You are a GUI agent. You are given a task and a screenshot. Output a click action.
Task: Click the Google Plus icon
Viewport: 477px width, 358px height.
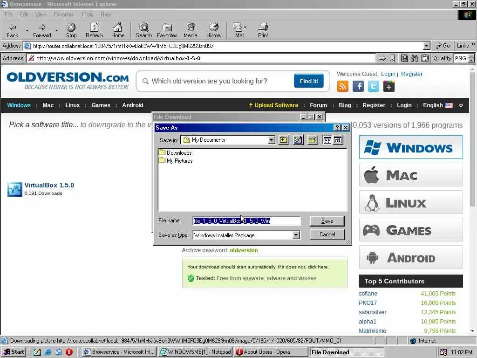pos(389,86)
